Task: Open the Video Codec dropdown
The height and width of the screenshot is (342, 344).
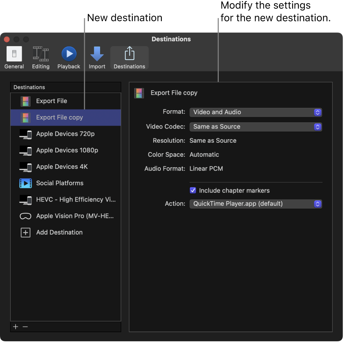Action: pyautogui.click(x=255, y=127)
